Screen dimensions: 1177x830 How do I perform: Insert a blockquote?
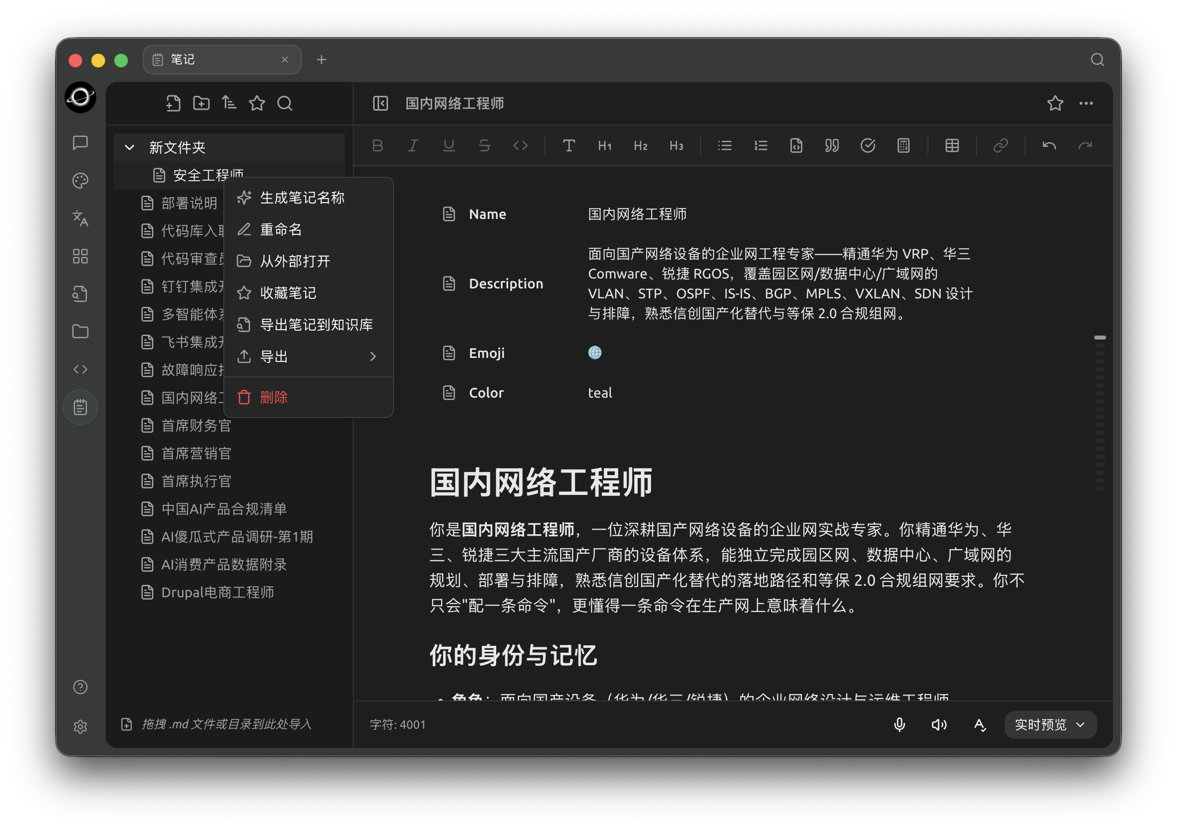click(x=832, y=145)
